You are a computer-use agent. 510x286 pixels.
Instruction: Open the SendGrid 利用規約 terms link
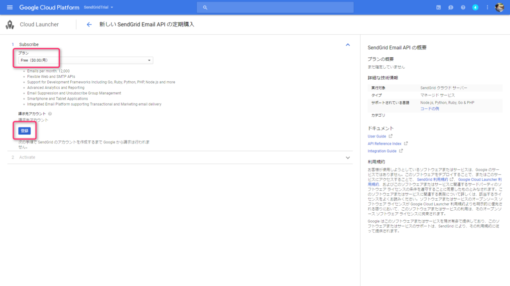pyautogui.click(x=432, y=179)
